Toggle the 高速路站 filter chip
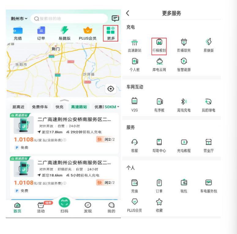Image resolution: width=237 pixels, height=234 pixels. tap(79, 107)
